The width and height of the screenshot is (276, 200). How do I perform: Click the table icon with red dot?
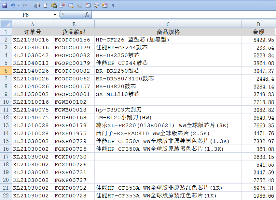click(88, 6)
